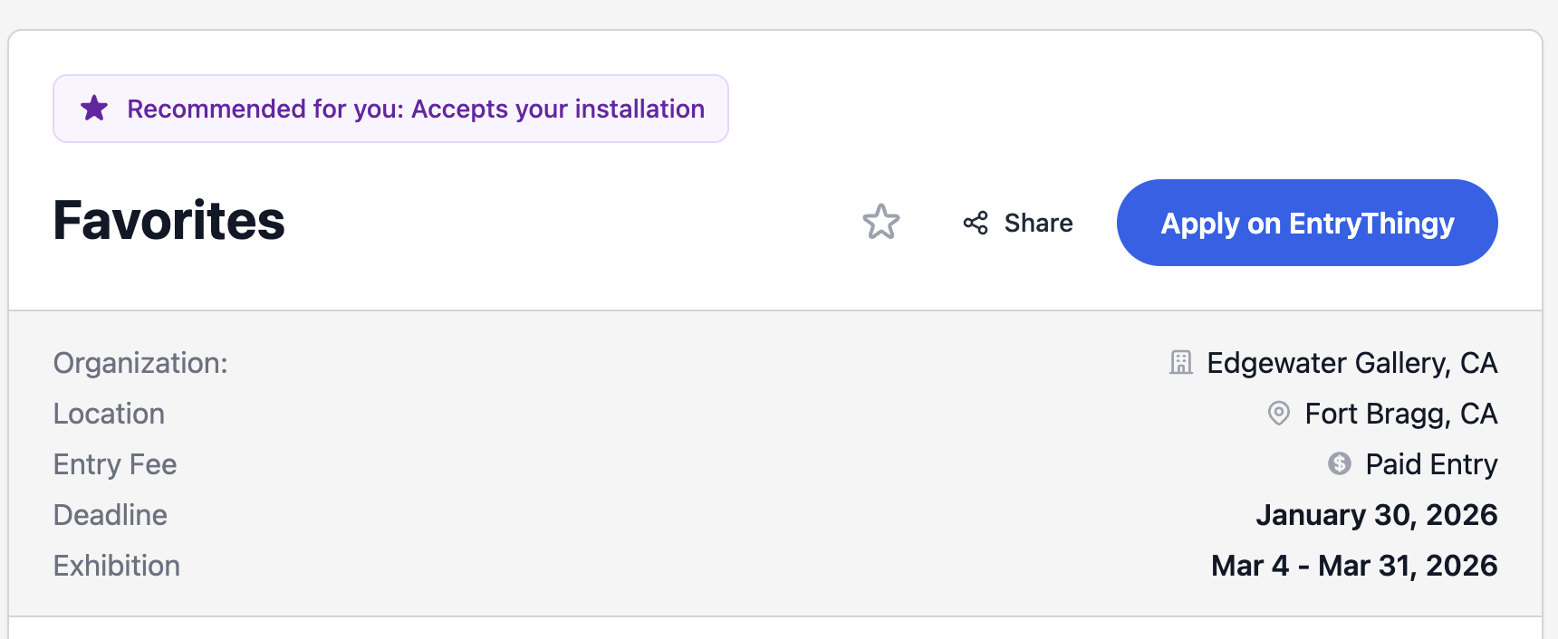
Task: Click the dollar coin entry fee icon
Action: pyautogui.click(x=1339, y=464)
